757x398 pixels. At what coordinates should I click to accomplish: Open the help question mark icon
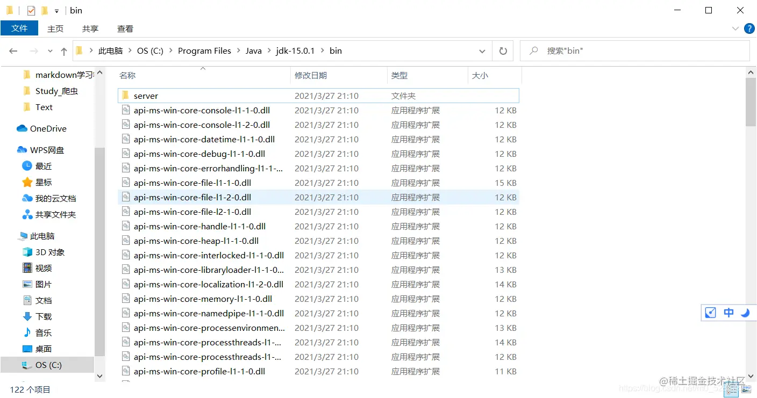[748, 28]
